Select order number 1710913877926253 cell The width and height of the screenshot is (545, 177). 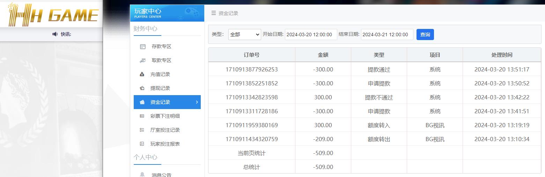tap(251, 69)
